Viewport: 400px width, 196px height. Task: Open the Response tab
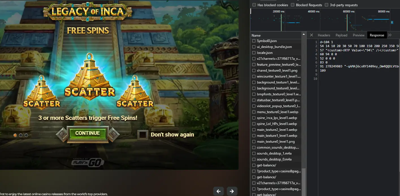377,35
